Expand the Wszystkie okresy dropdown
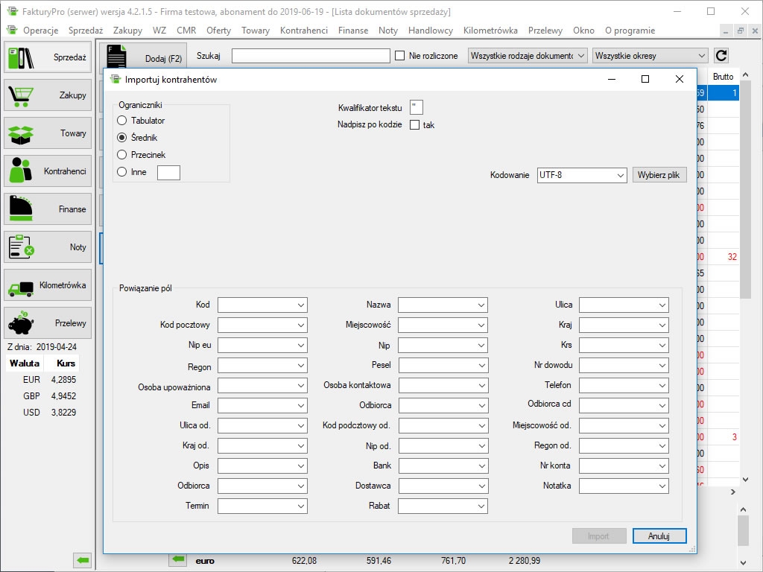 coord(650,56)
